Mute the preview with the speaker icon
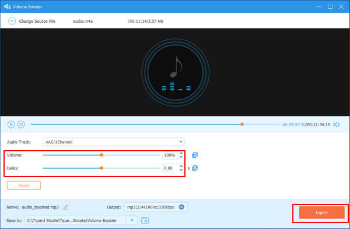 (337, 124)
